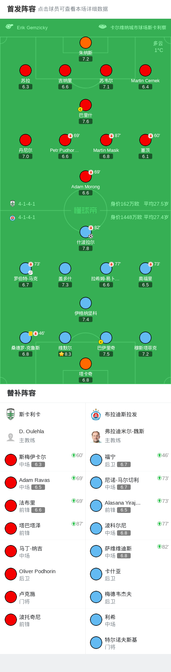Open 桑德罗-克鲁斯 player with yellow card
Image resolution: width=171 pixels, height=672 pixels.
click(x=25, y=338)
